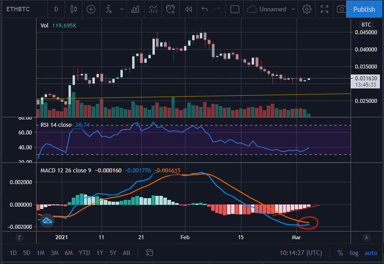The width and height of the screenshot is (384, 264).
Task: Select the Vol indicator legend
Action: point(44,25)
